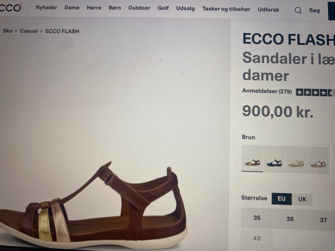The height and width of the screenshot is (251, 335).
Task: Click the Casual breadcrumb link
Action: click(x=29, y=31)
